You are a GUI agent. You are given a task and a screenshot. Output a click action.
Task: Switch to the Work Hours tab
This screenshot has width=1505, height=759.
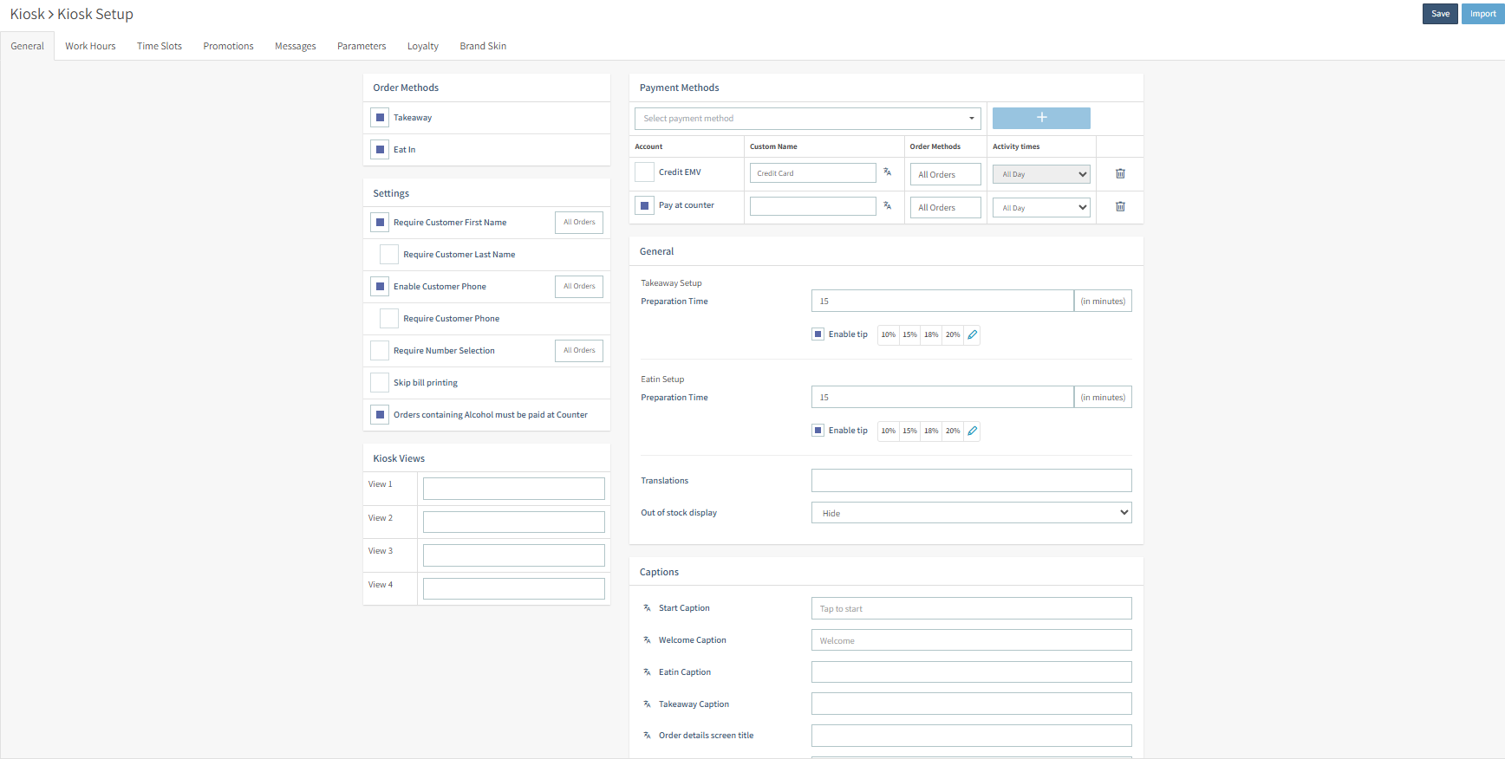(90, 46)
